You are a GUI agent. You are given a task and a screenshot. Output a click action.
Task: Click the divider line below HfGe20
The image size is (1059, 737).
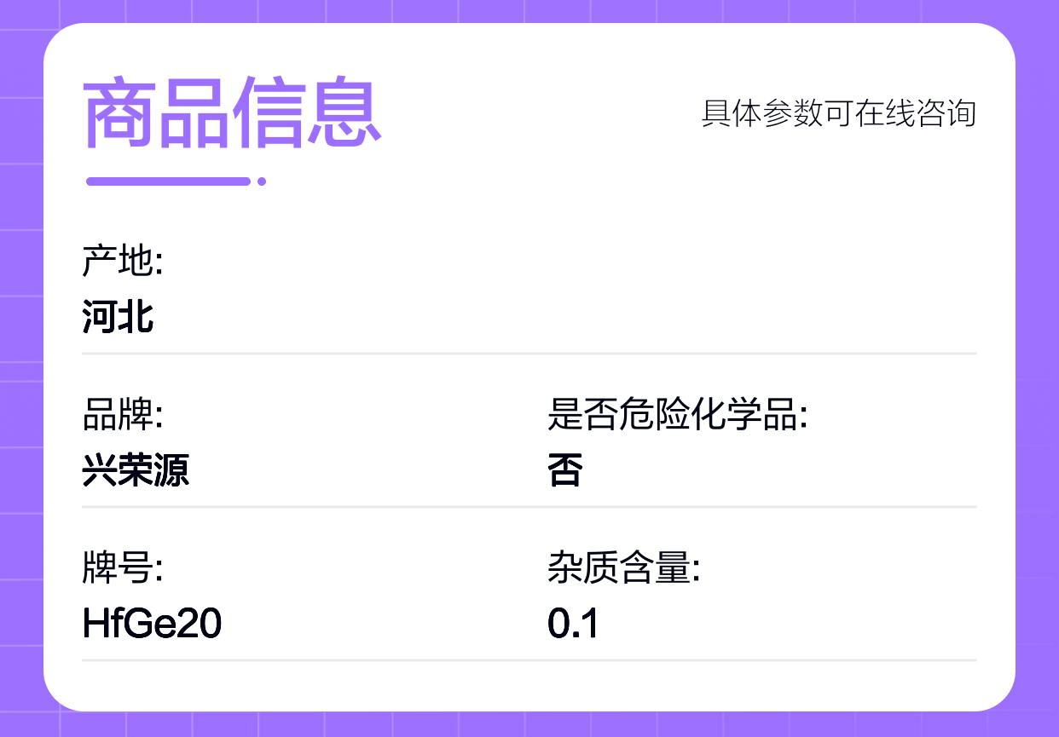click(529, 659)
